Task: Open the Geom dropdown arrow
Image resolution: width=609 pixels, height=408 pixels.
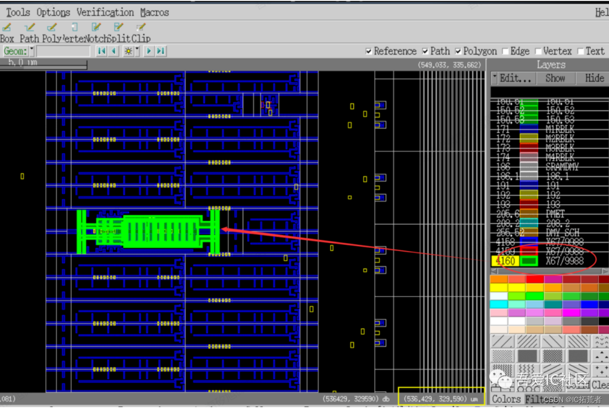Action: pyautogui.click(x=32, y=51)
